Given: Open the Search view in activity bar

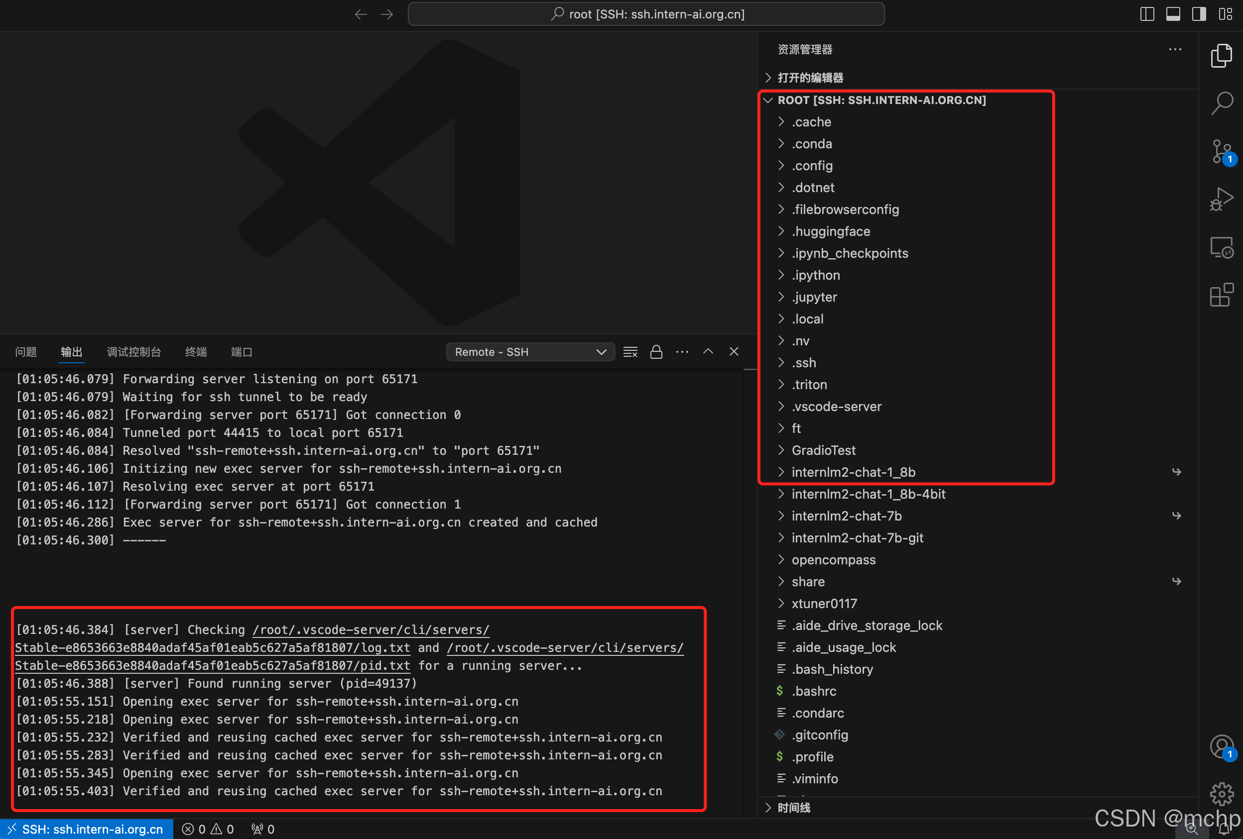Looking at the screenshot, I should 1221,103.
